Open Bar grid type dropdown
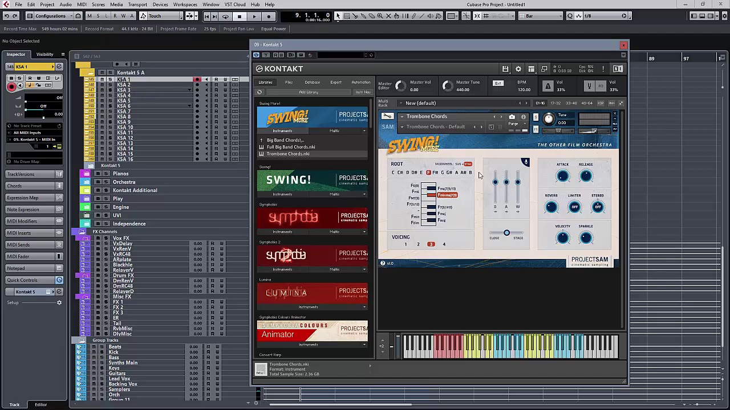This screenshot has height=410, width=730. (541, 16)
